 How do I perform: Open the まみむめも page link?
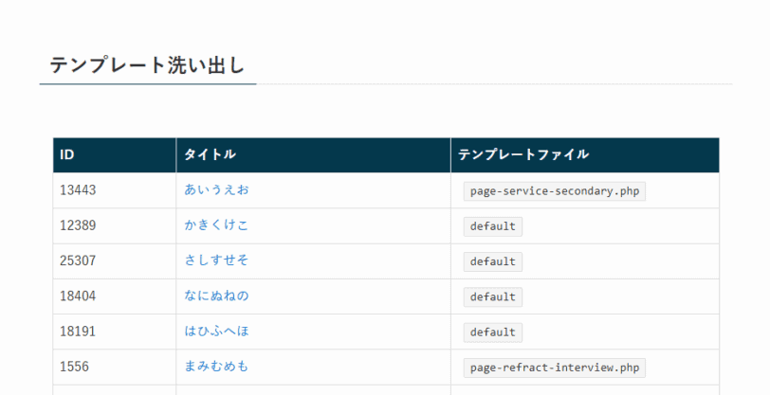click(x=216, y=367)
